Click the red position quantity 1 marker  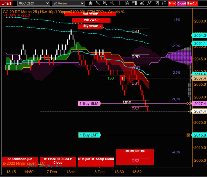pyautogui.click(x=122, y=78)
